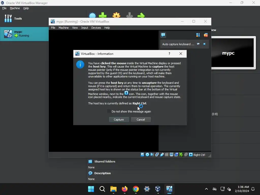Screen dimensions: 260x195
Task: Click the gray Discard arrow in Manager toolbar
Action: (x=129, y=15)
